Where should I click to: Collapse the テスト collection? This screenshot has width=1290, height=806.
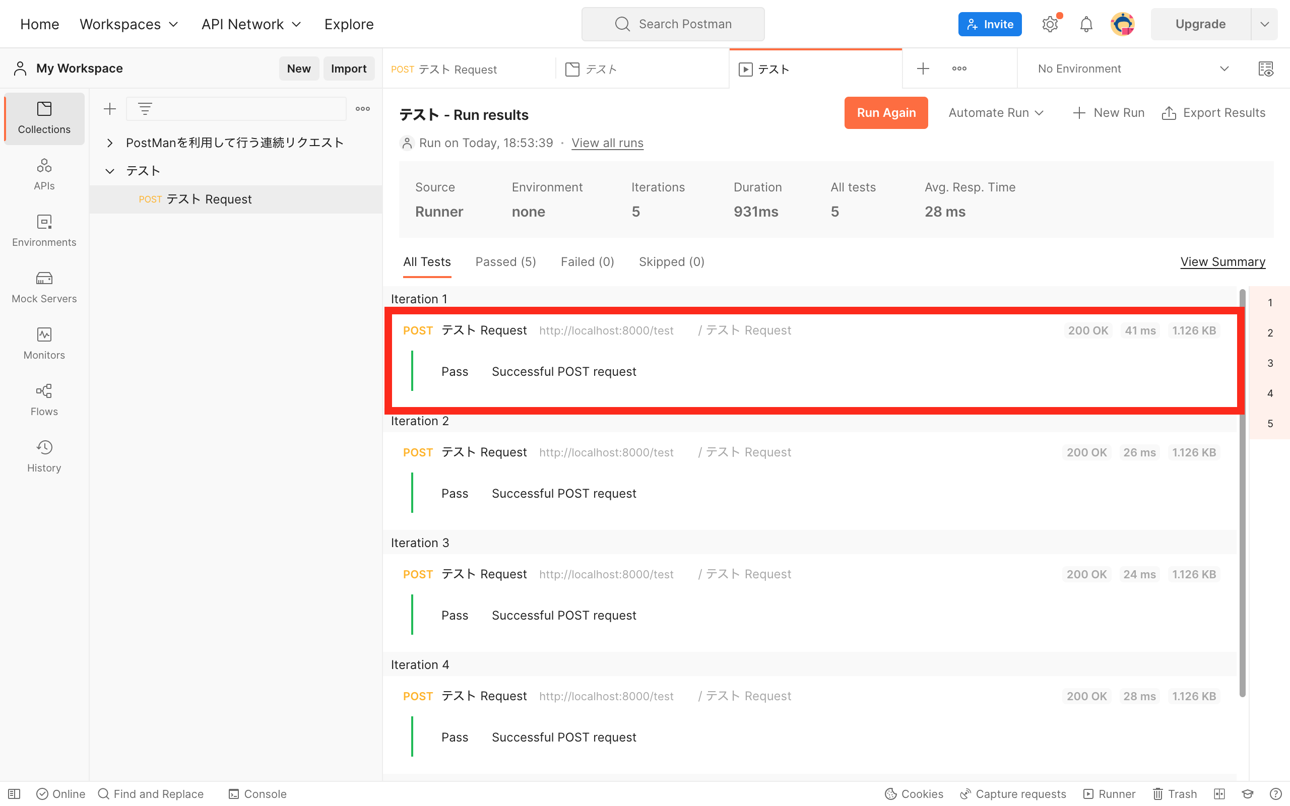coord(110,171)
